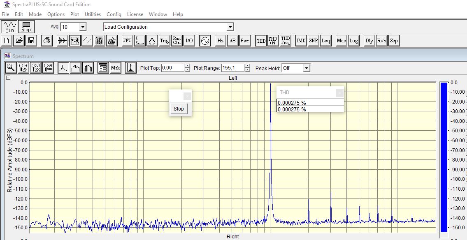Click the main toolbar Stop button
This screenshot has width=467, height=240.
point(26,26)
